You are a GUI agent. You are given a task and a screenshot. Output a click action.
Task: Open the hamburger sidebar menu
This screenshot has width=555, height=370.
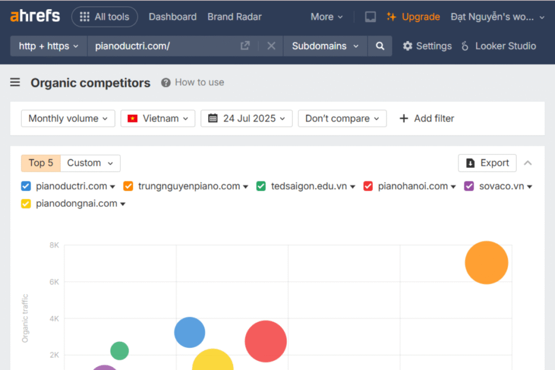pos(15,82)
